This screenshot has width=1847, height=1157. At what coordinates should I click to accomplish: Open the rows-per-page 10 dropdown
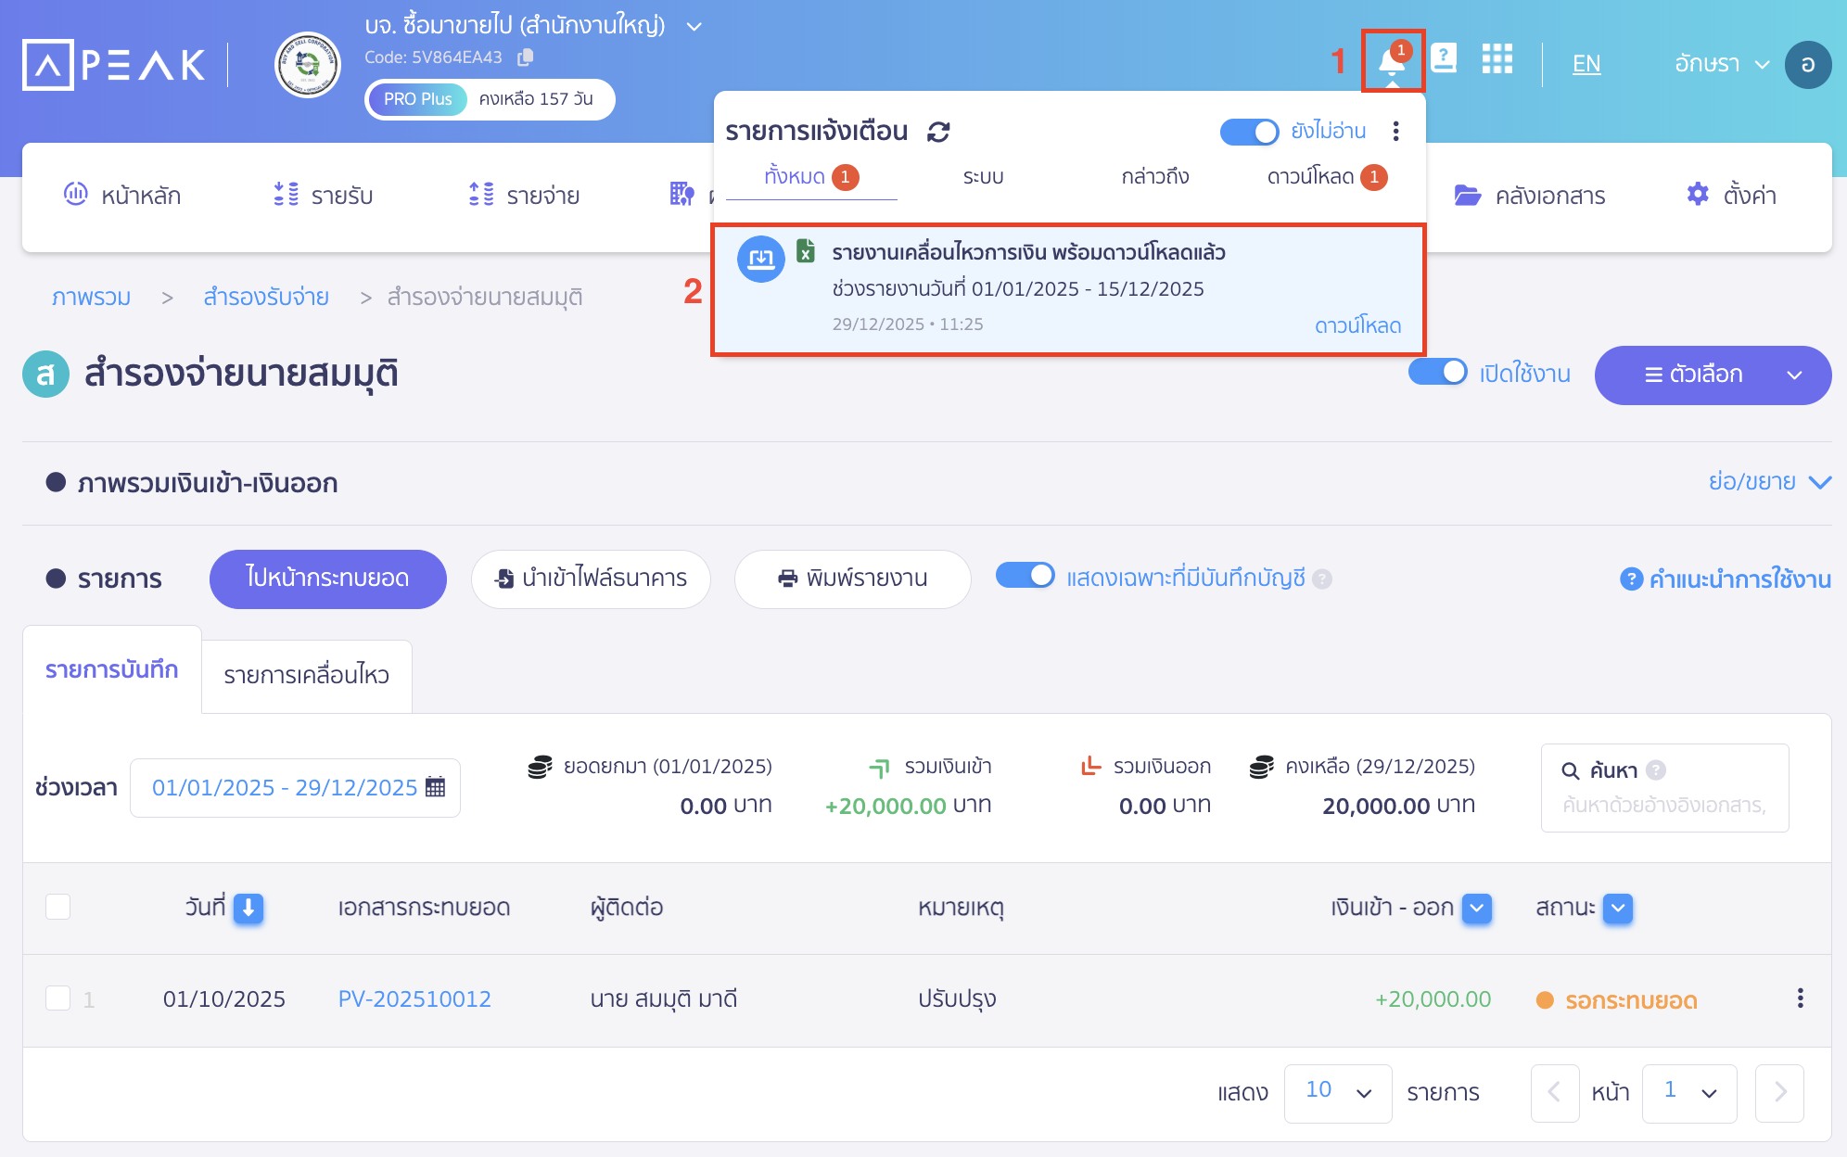(1337, 1092)
